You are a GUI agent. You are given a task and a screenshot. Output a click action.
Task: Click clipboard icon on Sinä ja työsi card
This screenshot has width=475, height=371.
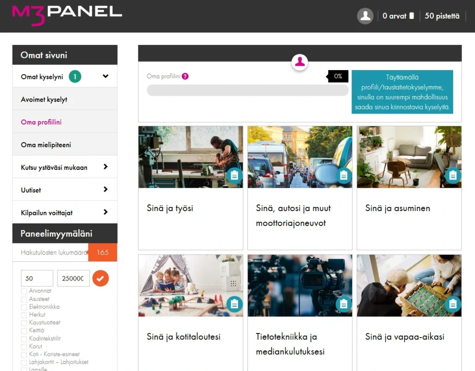[x=234, y=175]
